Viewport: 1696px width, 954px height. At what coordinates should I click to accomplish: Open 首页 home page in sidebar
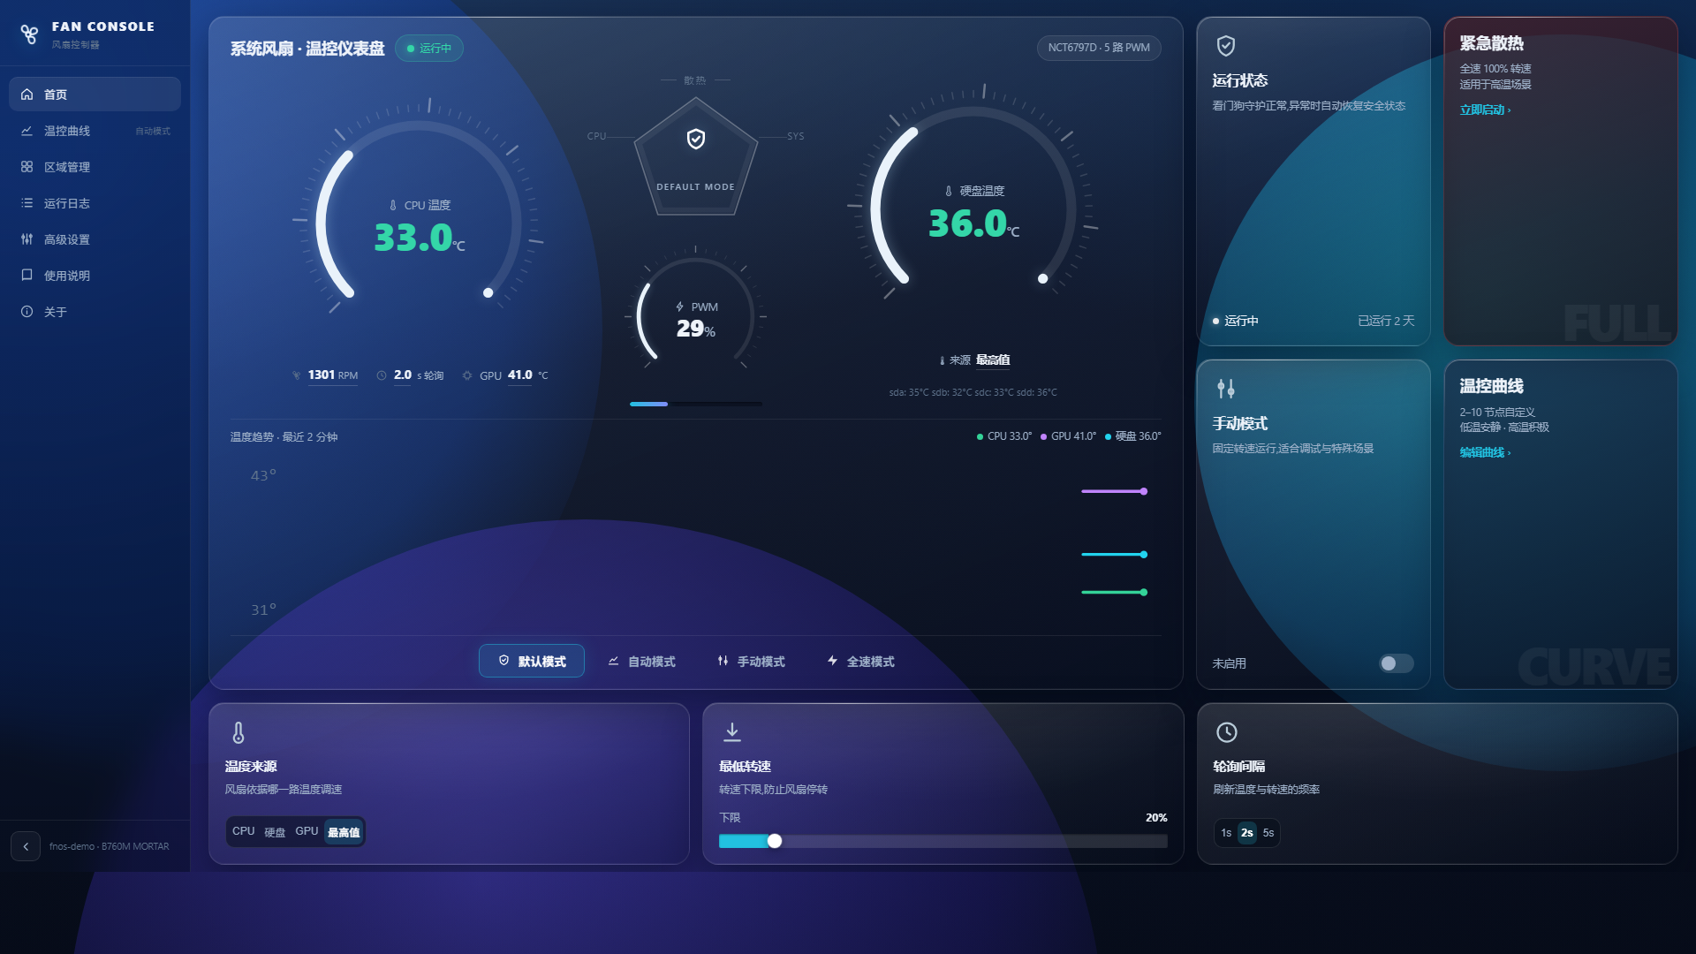click(x=95, y=95)
